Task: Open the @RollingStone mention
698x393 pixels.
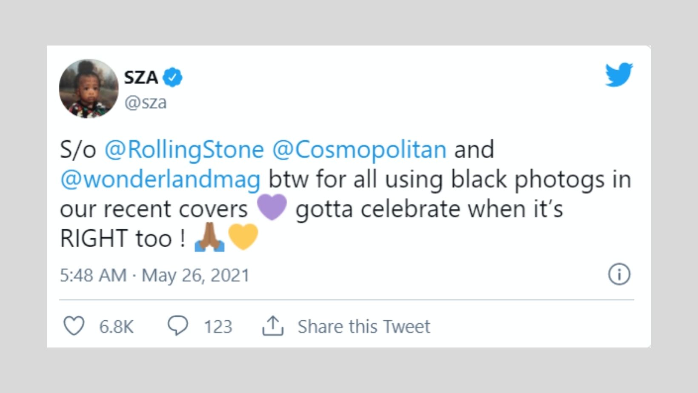Action: click(x=184, y=150)
